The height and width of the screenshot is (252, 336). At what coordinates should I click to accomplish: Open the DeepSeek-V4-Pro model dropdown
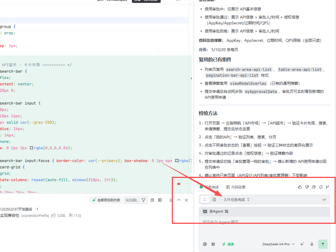tap(278, 244)
